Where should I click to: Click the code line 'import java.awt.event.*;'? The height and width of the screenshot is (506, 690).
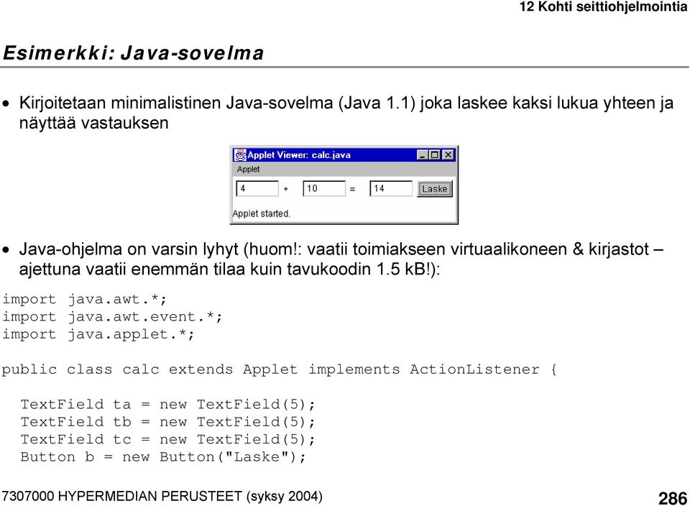(112, 317)
